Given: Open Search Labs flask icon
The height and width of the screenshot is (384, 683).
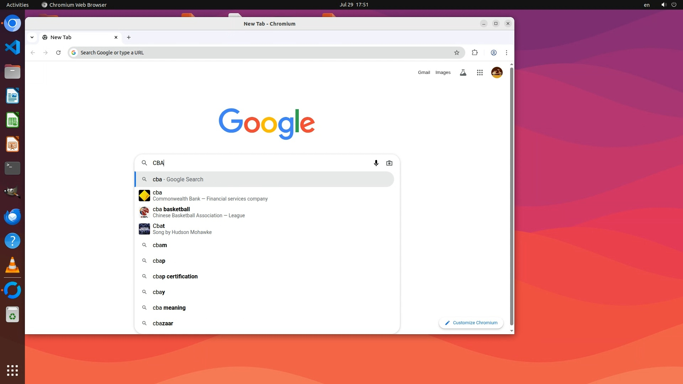Looking at the screenshot, I should pos(463,73).
